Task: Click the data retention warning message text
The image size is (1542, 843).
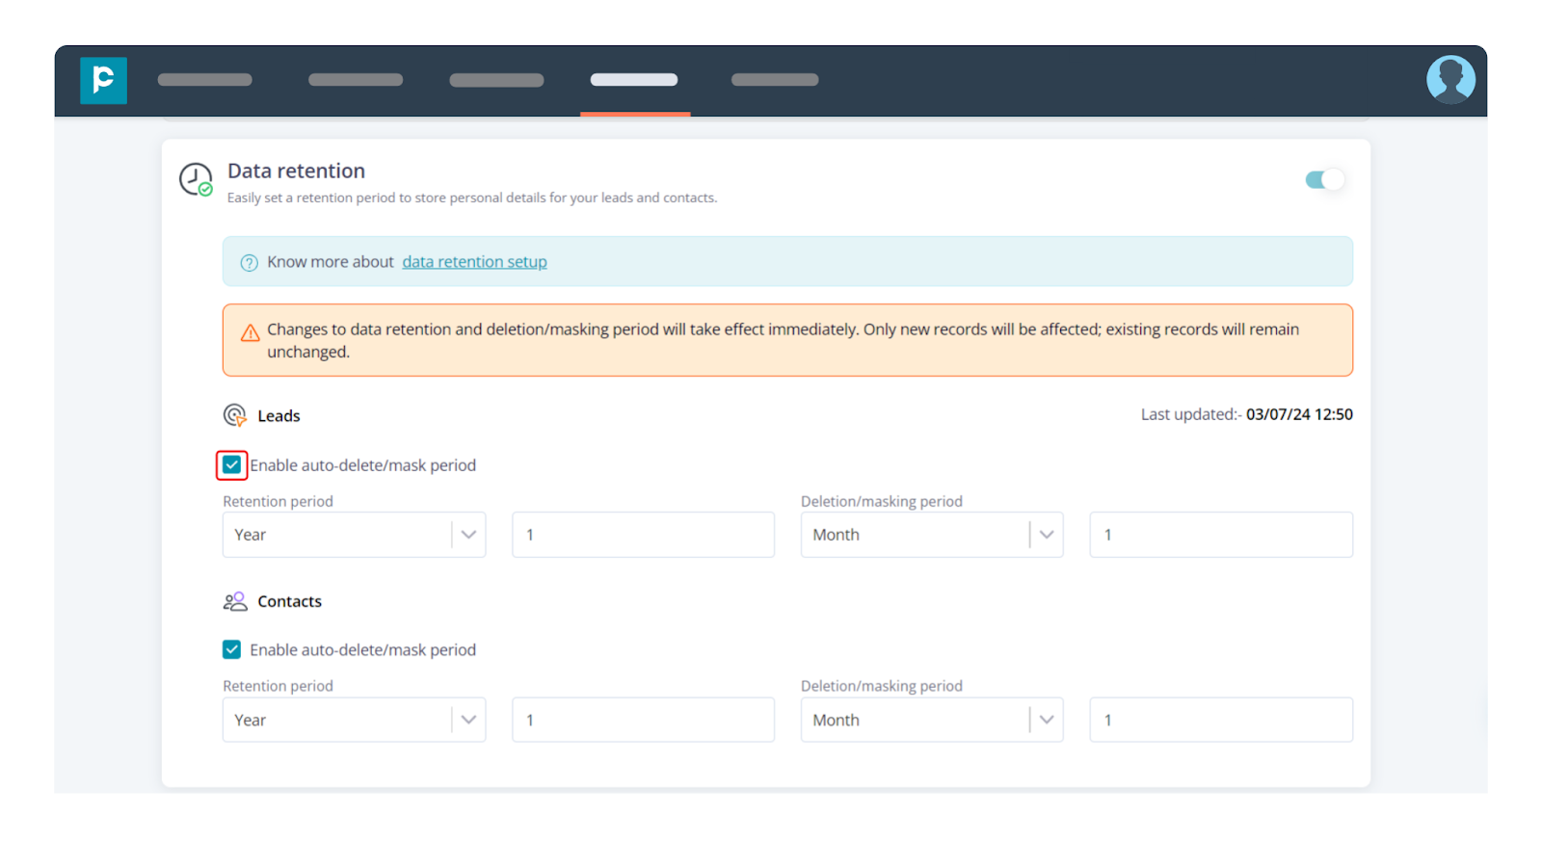Action: 783,341
